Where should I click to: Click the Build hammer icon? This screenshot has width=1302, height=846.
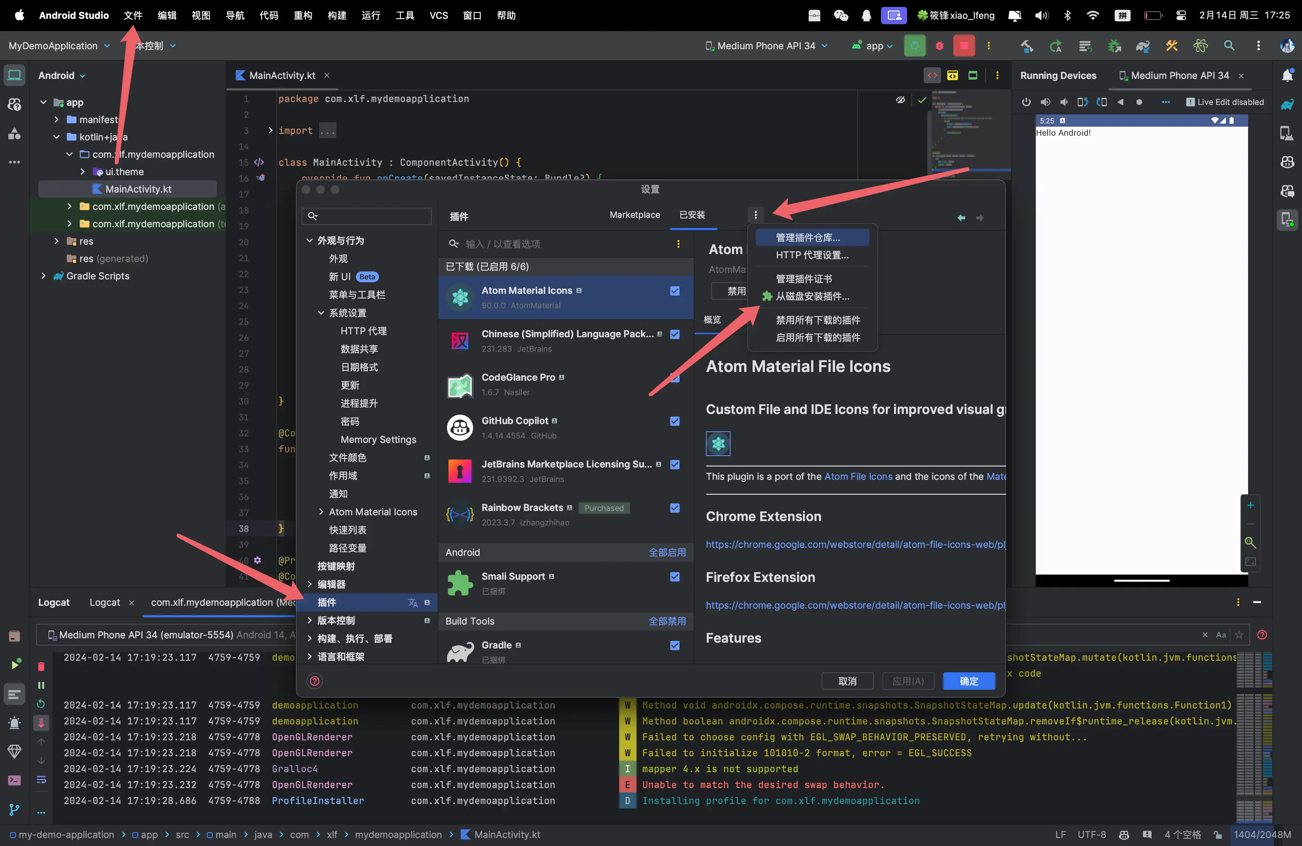1027,46
